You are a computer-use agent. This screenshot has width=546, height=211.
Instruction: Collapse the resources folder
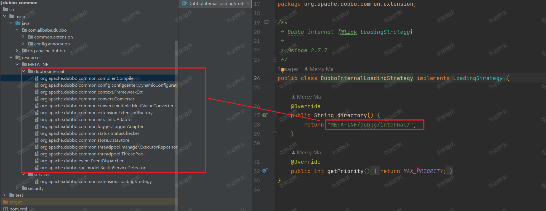11,57
